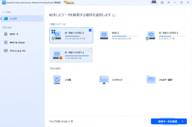Select the ごみ箱 recycle bin icon

(57, 80)
